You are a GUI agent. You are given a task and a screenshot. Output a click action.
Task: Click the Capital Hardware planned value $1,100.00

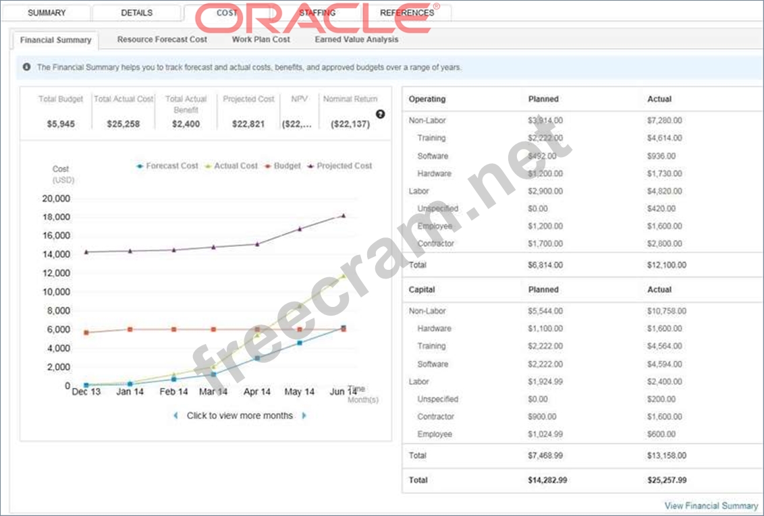tap(545, 328)
